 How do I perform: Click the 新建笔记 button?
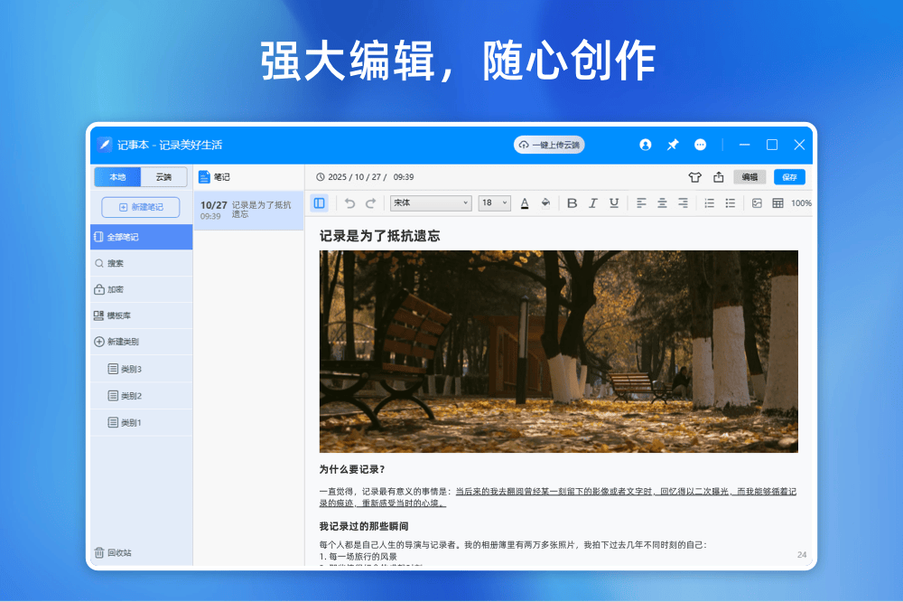(x=141, y=207)
